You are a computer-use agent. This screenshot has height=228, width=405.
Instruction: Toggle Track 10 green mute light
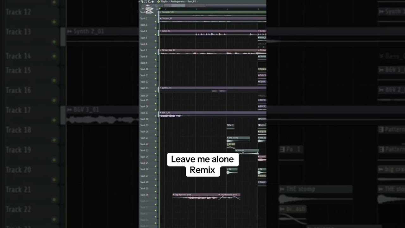pos(156,72)
